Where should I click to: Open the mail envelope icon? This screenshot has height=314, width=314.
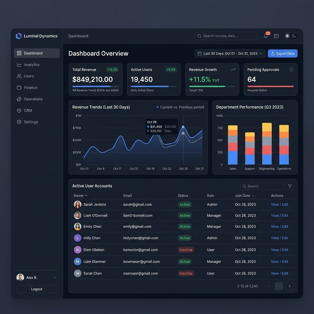[x=276, y=36]
